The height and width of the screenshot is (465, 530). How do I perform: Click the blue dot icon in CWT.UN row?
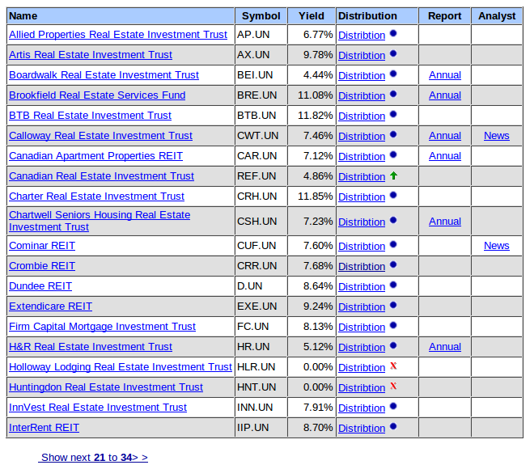point(393,134)
